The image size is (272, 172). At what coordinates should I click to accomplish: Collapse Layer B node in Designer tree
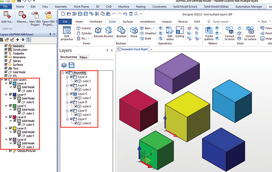(x=67, y=86)
